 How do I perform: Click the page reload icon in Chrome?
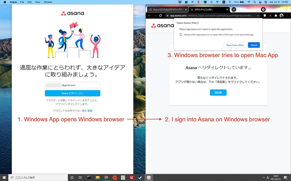pos(161,16)
